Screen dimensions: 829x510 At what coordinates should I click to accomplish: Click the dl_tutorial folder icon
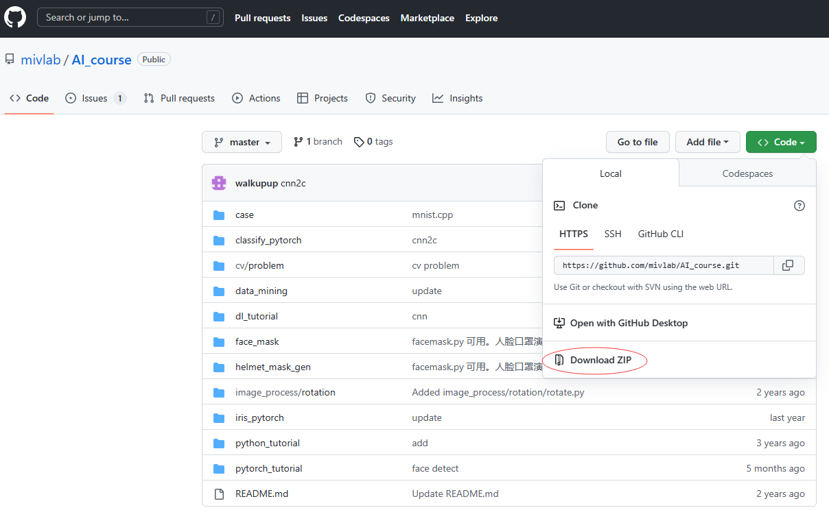click(219, 317)
